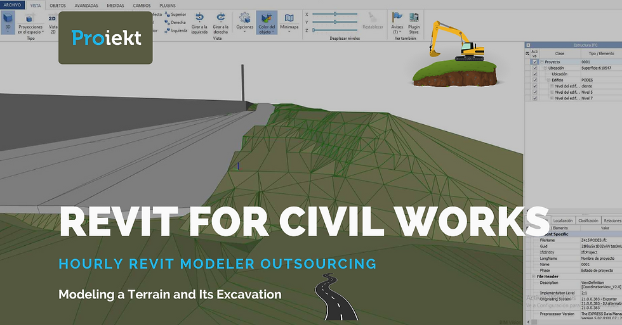Image resolution: width=622 pixels, height=325 pixels.
Task: Click the Tipo / Elemento column header
Action: click(601, 53)
